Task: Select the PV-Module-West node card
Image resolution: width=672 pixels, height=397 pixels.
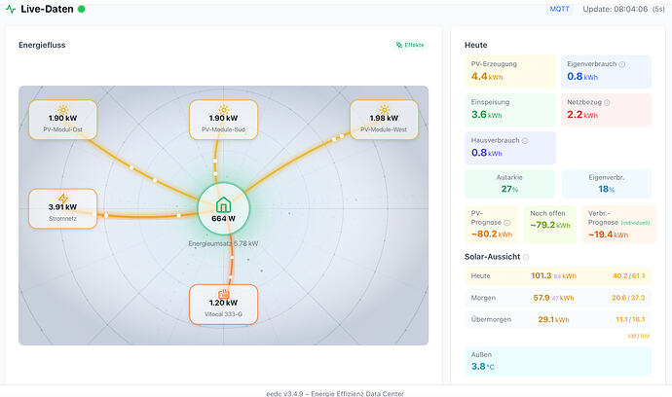Action: [384, 120]
